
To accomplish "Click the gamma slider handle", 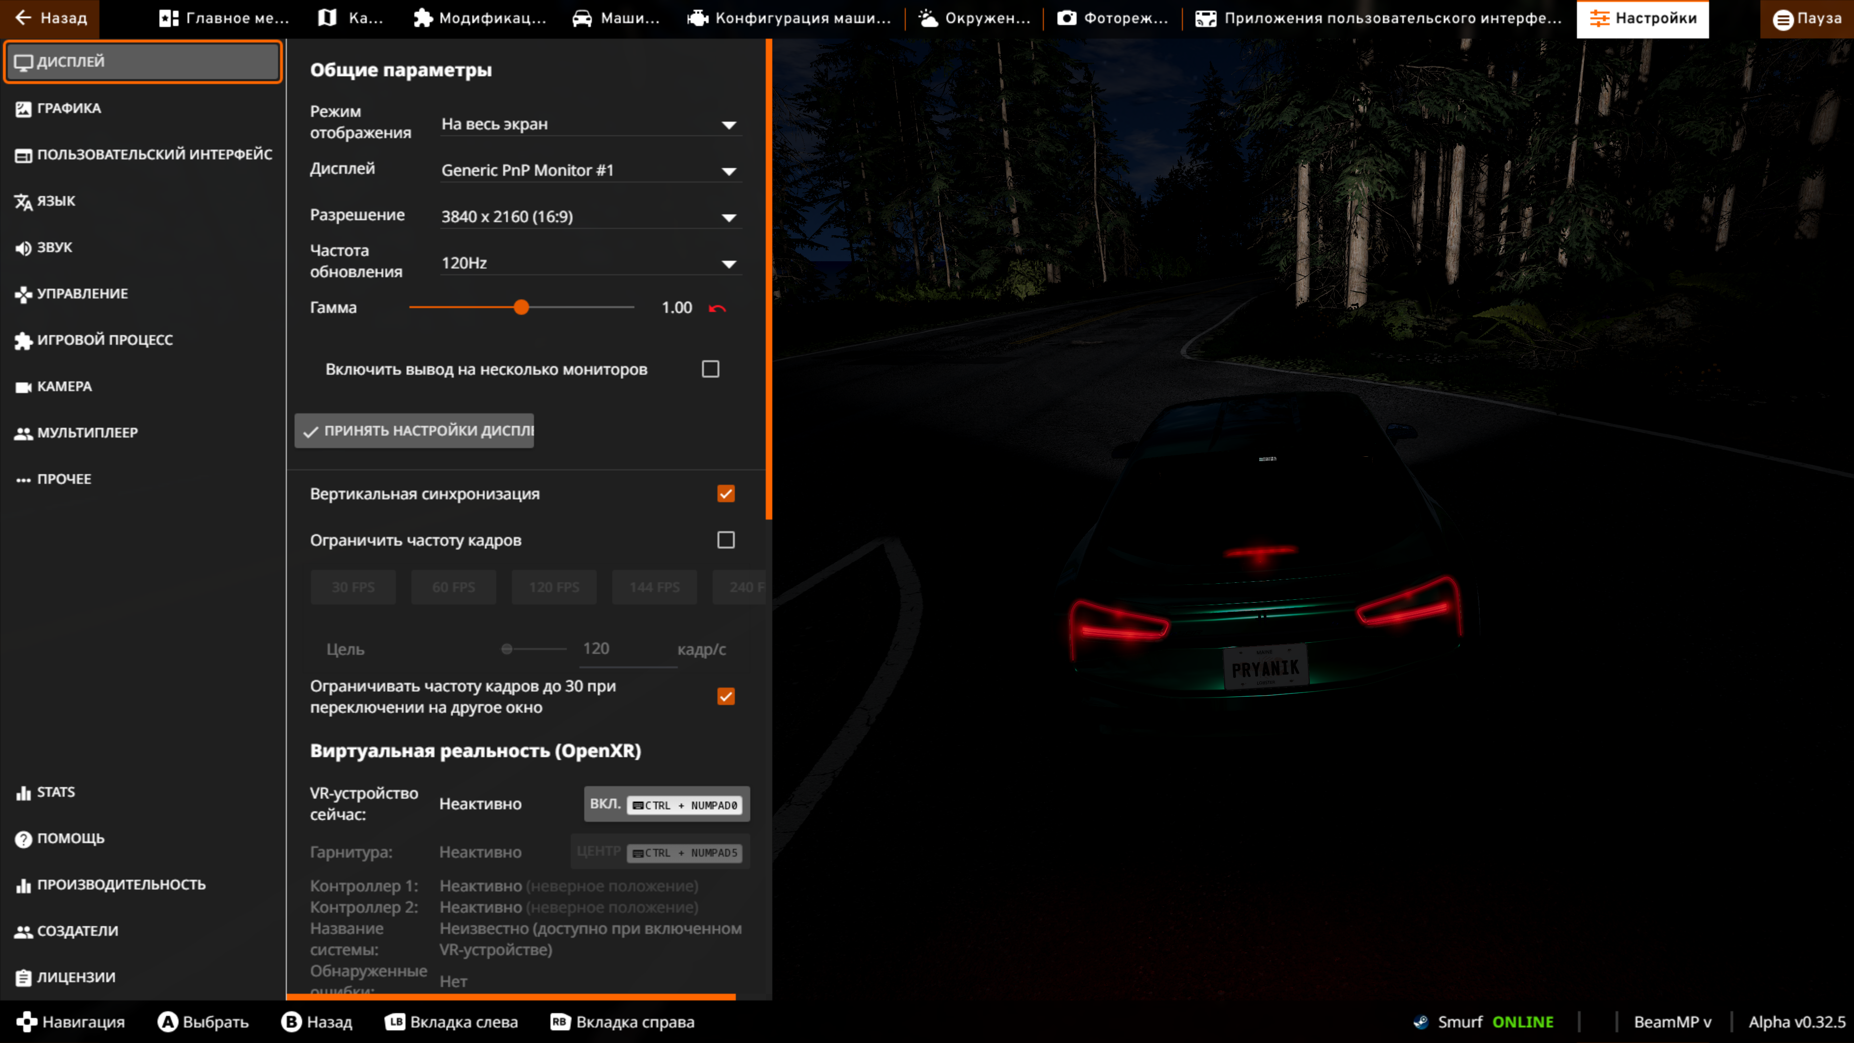I will (x=522, y=308).
